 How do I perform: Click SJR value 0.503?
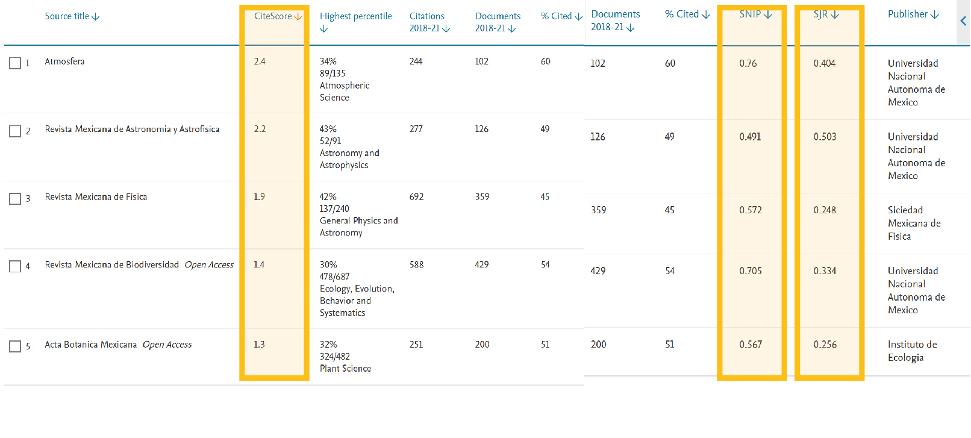pyautogui.click(x=825, y=137)
